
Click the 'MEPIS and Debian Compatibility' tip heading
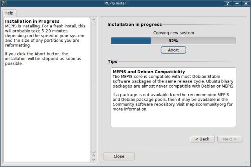coord(149,72)
